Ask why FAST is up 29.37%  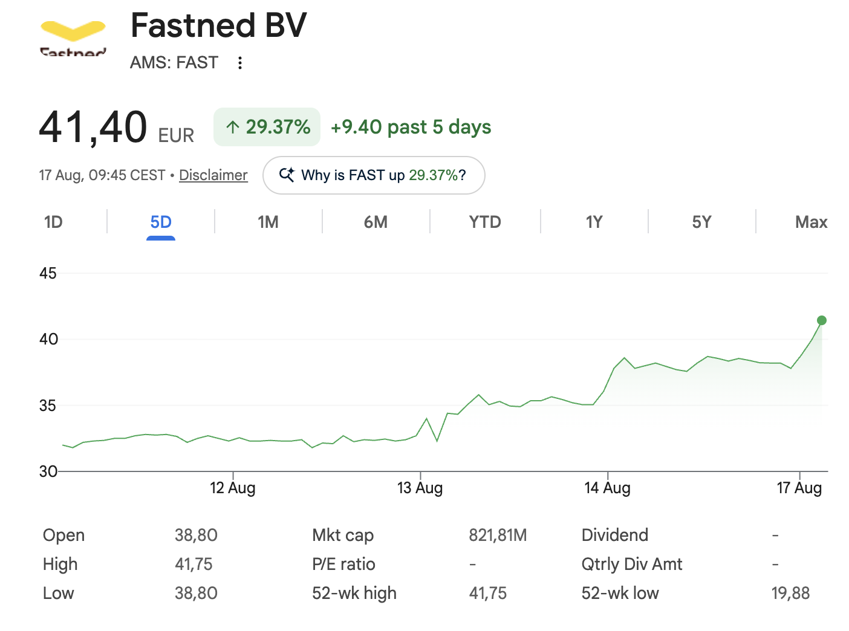374,175
